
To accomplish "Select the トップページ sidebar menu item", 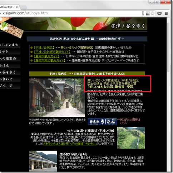I will click(x=10, y=86).
